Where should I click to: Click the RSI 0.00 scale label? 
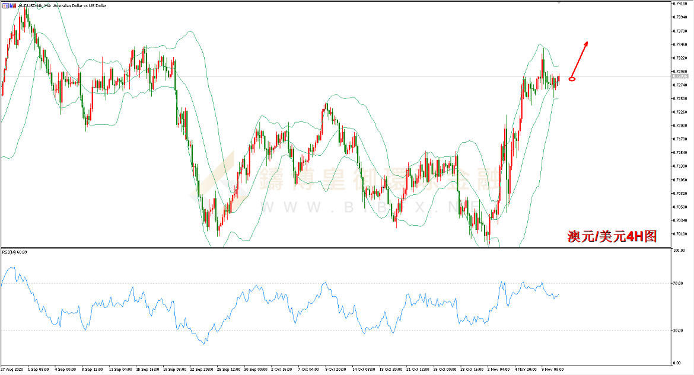pos(677,363)
